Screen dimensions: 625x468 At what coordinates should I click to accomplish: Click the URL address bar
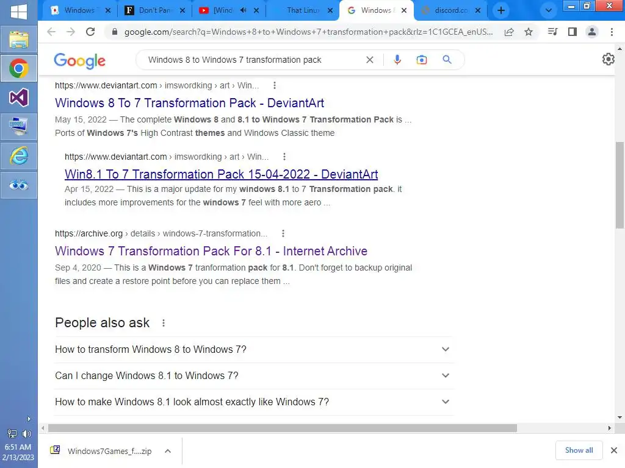coord(308,32)
